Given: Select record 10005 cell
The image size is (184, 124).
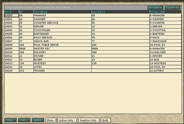Looking at the screenshot, I should coord(12,34).
